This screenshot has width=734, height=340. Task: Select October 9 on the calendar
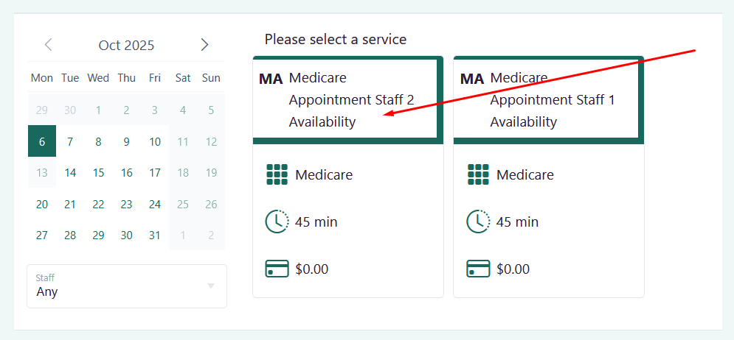127,142
